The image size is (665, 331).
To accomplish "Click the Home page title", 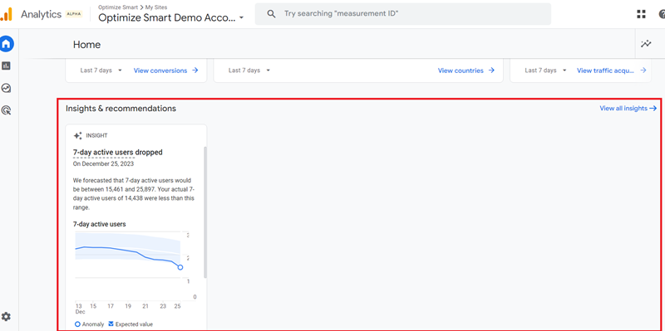I will tap(87, 45).
